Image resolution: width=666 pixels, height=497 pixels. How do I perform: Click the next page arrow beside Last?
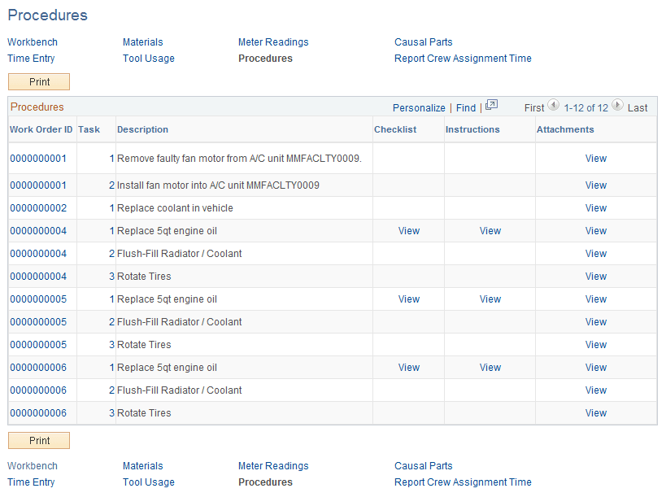click(617, 105)
